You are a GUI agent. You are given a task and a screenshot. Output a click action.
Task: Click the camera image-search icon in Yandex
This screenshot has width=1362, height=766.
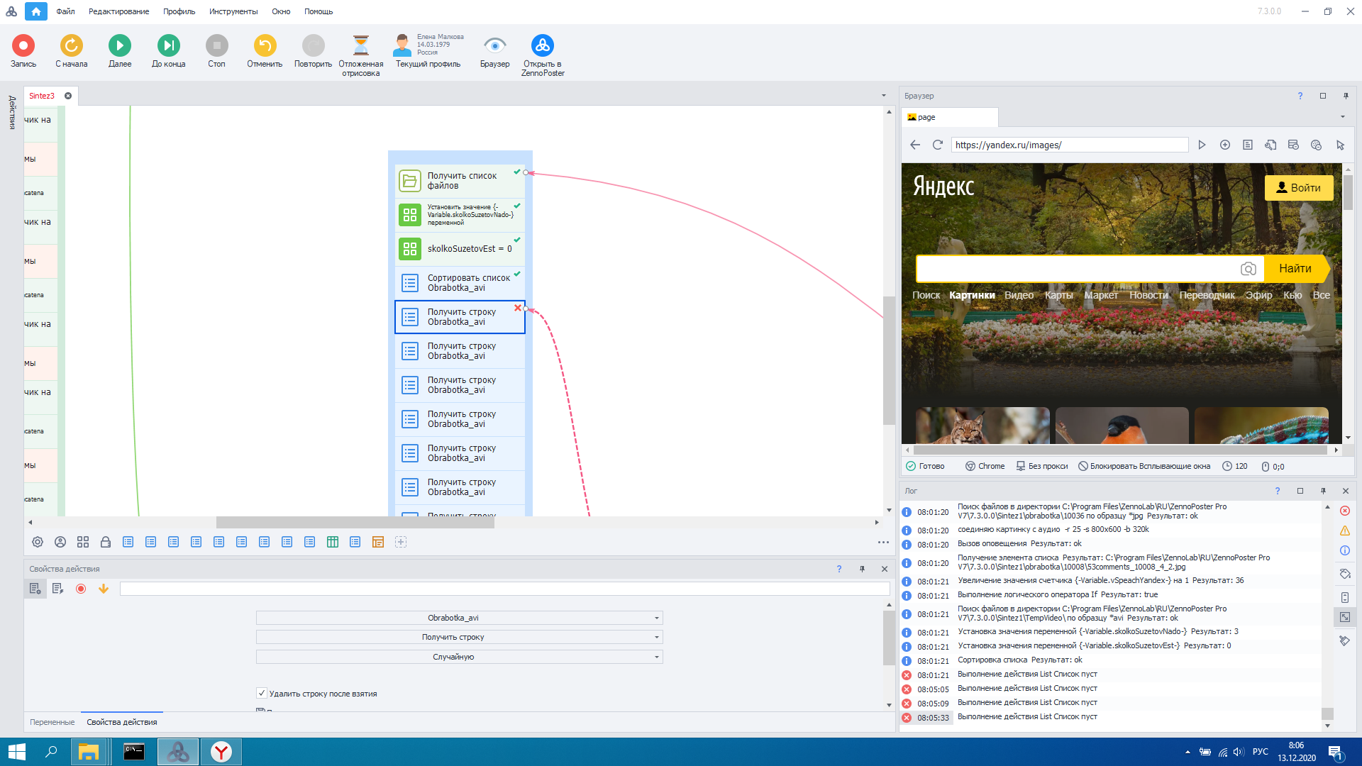pos(1248,269)
